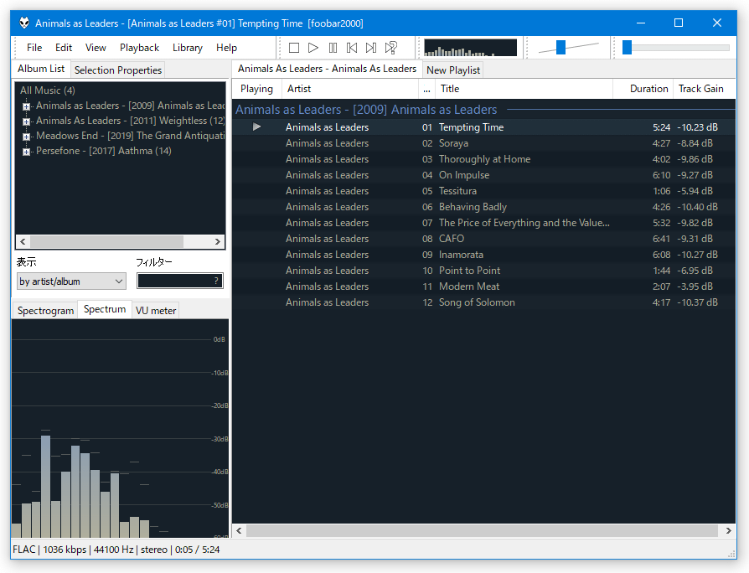
Task: Sort by the Title column header
Action: [524, 89]
